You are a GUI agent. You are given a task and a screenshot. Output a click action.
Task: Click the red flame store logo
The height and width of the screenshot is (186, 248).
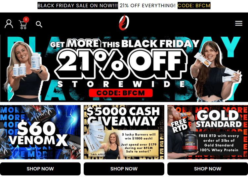click(x=124, y=22)
